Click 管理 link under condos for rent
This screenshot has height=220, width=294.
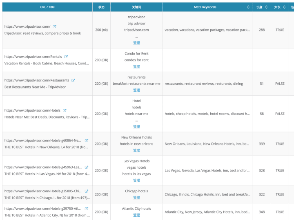pyautogui.click(x=136, y=66)
